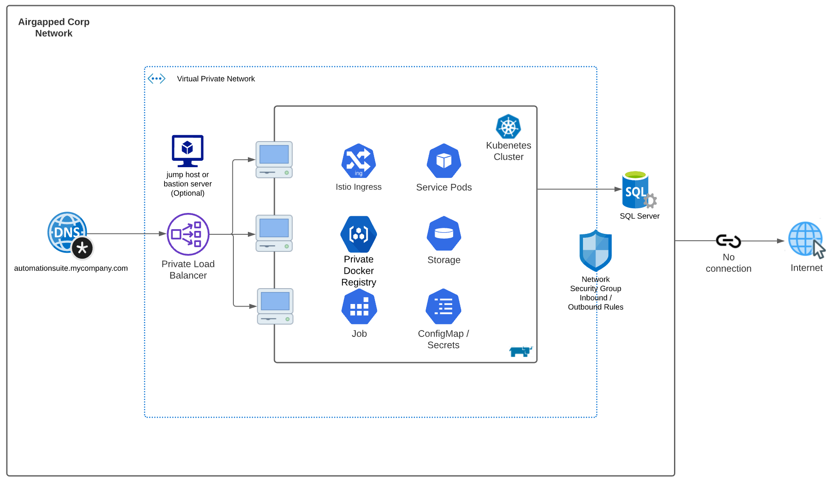Screen dimensions: 836x487
Task: Select the Istio Ingress icon
Action: [359, 161]
